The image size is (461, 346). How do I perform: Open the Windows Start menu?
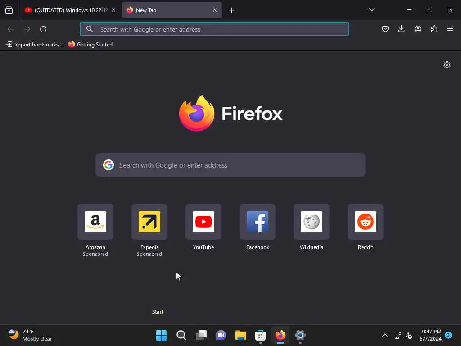(x=161, y=335)
